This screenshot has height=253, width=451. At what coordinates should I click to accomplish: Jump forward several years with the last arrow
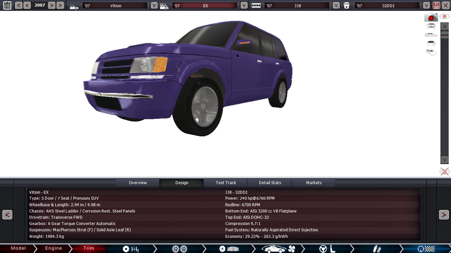(x=60, y=5)
